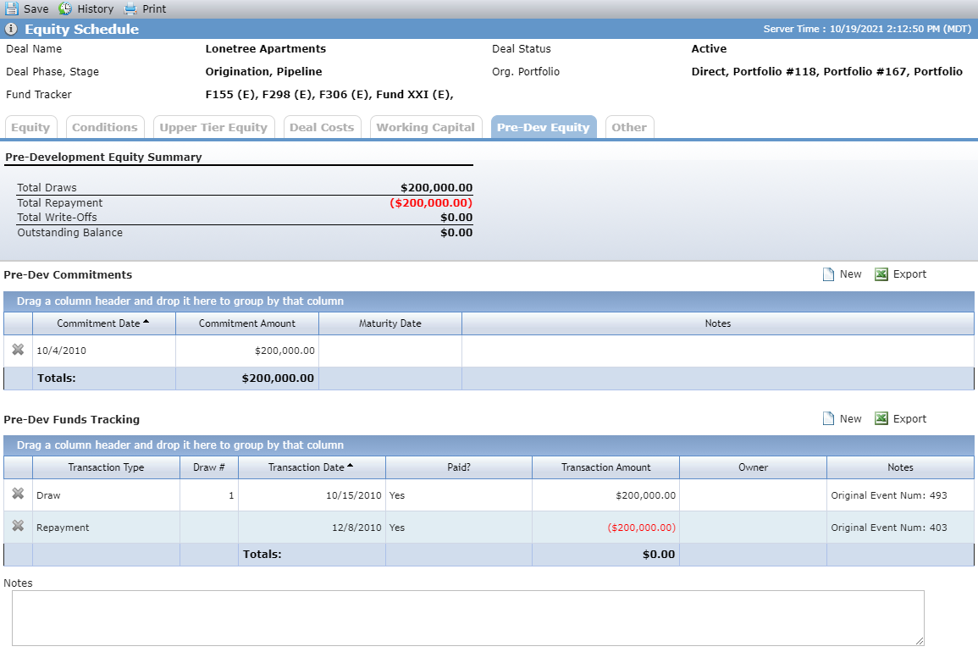This screenshot has width=978, height=652.
Task: Click the Save disk icon
Action: tap(12, 8)
